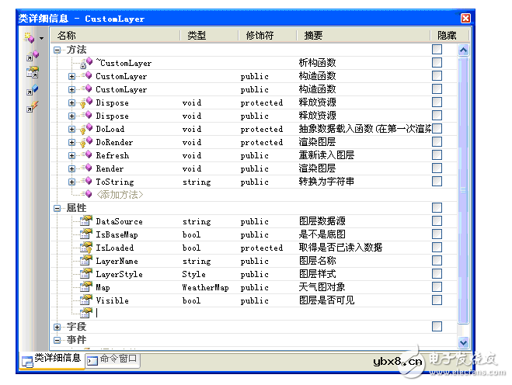Click the scrollbar down arrow

(463, 342)
